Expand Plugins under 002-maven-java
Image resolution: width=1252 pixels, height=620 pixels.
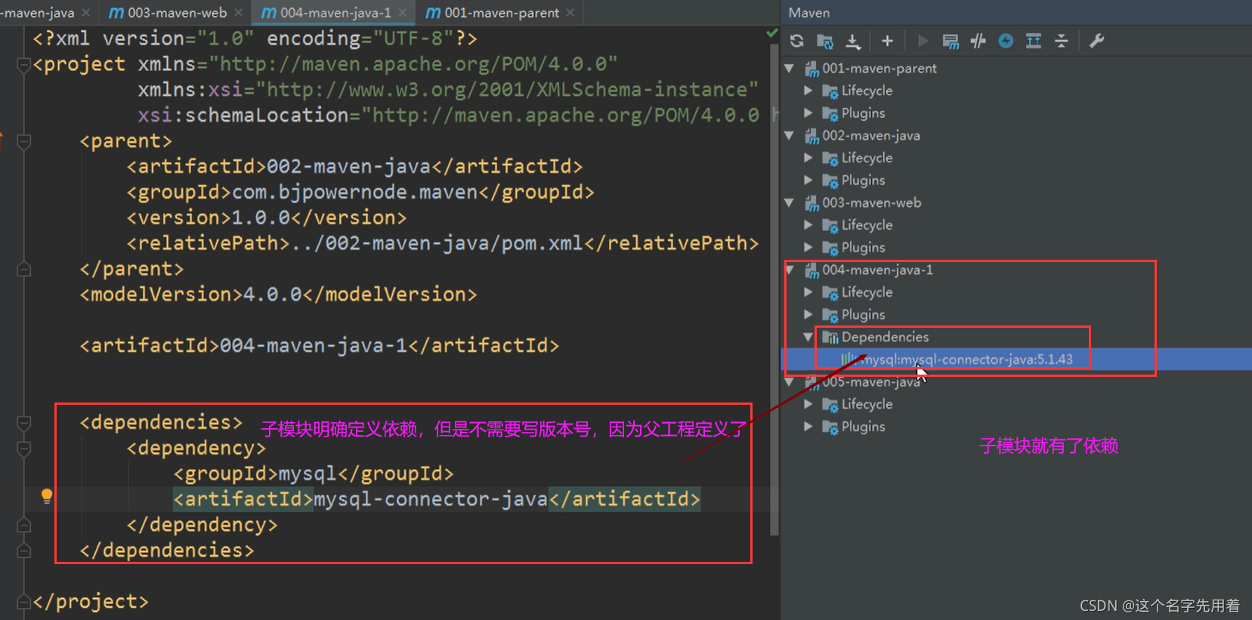point(808,180)
